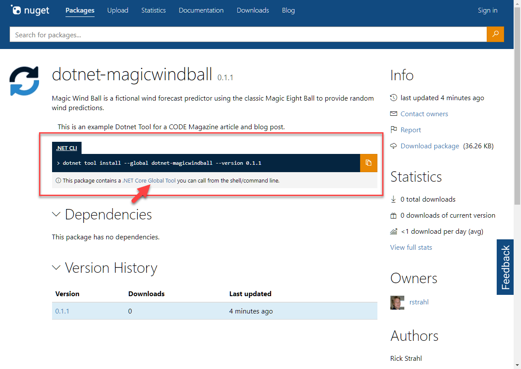Click the dotnet tool install command text
This screenshot has height=369, width=521.
(162, 163)
